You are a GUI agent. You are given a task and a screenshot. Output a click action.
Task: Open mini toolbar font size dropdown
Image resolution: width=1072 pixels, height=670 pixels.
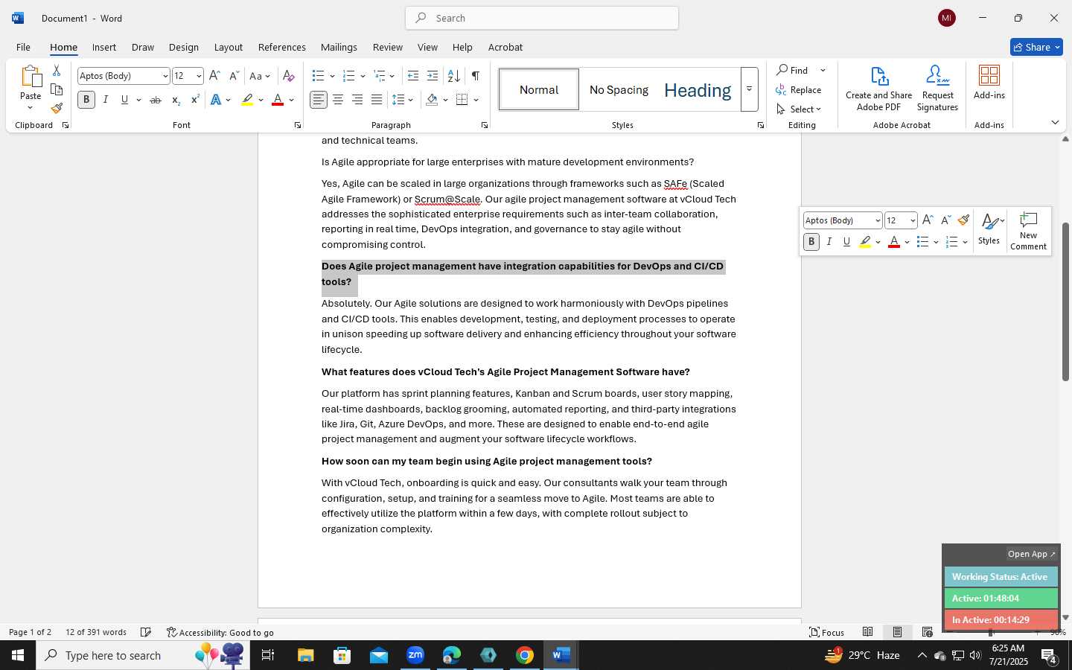pyautogui.click(x=913, y=220)
